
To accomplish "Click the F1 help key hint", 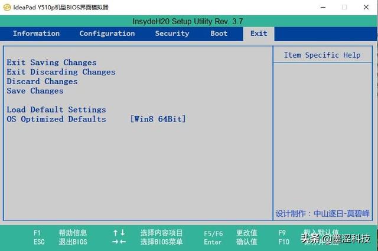I will [x=37, y=233].
